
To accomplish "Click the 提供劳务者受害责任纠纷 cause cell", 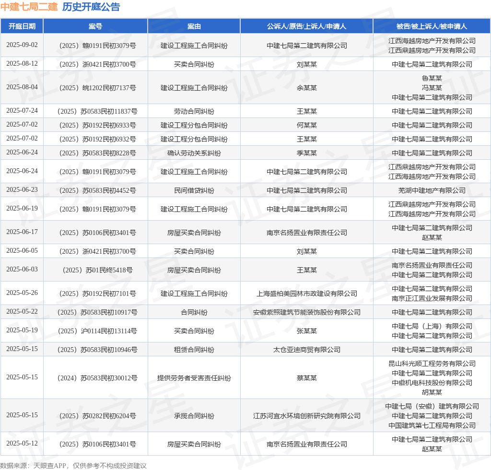I will pyautogui.click(x=194, y=378).
